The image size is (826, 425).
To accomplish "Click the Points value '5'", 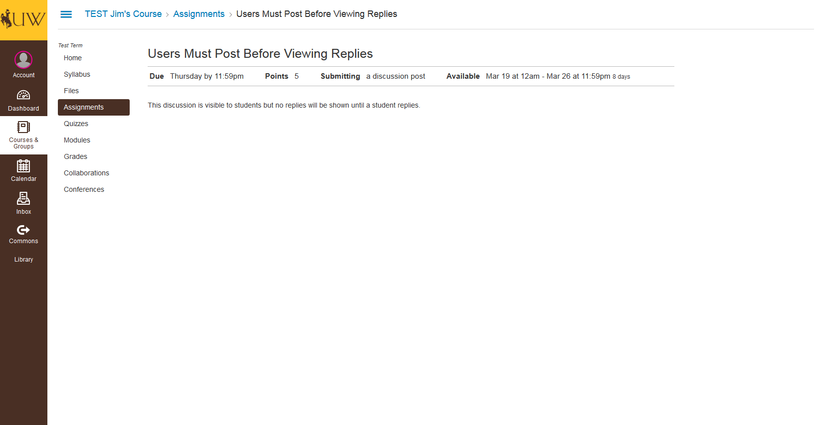I will pos(296,76).
